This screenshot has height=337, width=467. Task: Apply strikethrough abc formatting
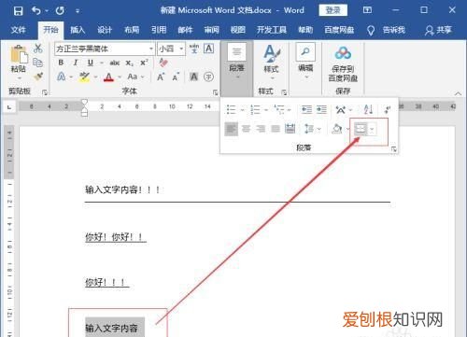(115, 63)
